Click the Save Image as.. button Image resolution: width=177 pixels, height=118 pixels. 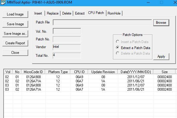click(x=15, y=34)
